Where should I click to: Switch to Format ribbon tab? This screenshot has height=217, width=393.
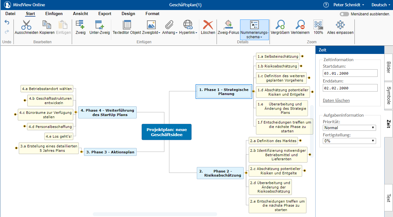(152, 14)
